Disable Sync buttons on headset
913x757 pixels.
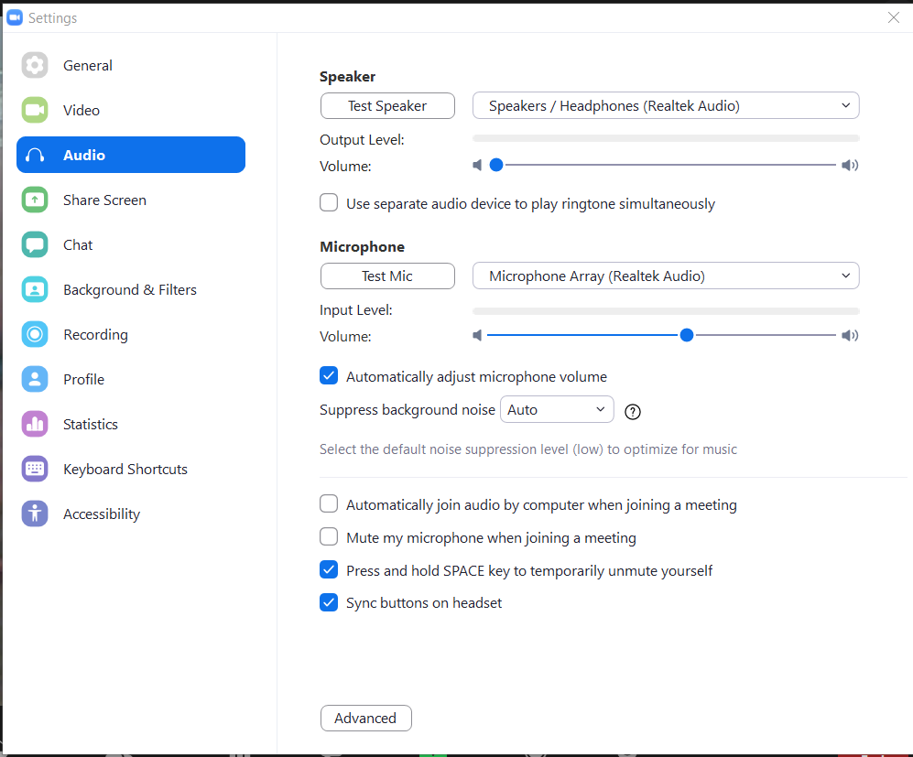pos(329,602)
